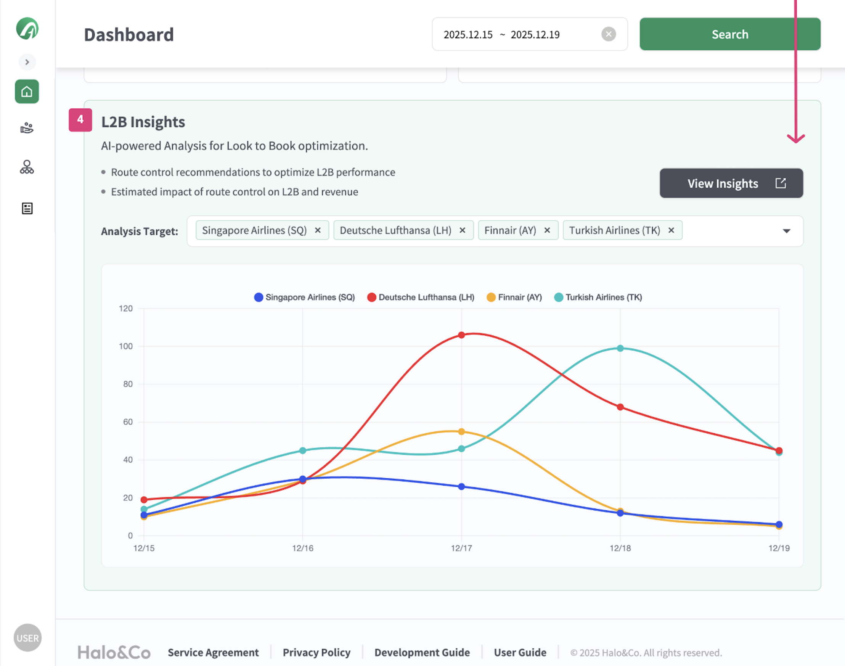Viewport: 845px width, 666px height.
Task: Open View Insights
Action: tap(723, 183)
